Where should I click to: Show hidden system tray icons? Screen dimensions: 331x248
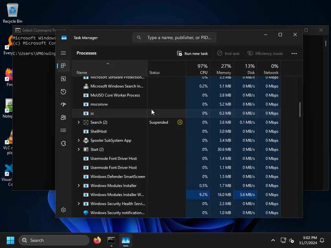point(273,240)
